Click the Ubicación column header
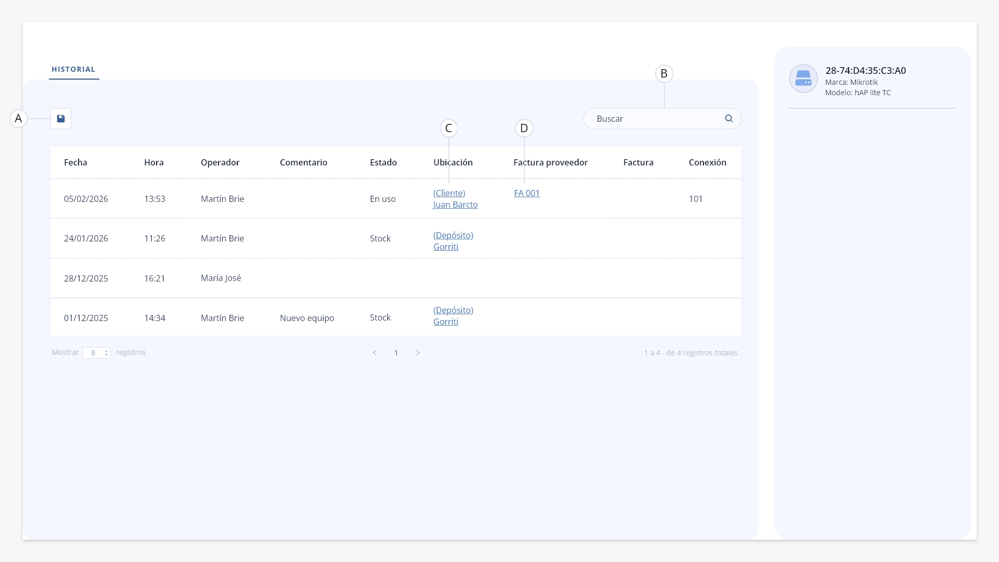999x562 pixels. (453, 162)
